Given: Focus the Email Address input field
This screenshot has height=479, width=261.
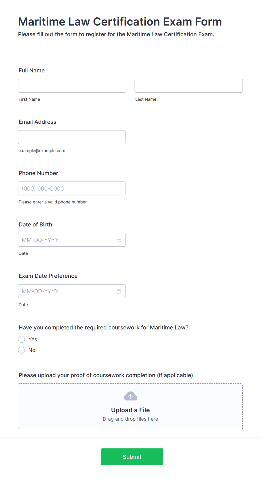Looking at the screenshot, I should point(72,137).
